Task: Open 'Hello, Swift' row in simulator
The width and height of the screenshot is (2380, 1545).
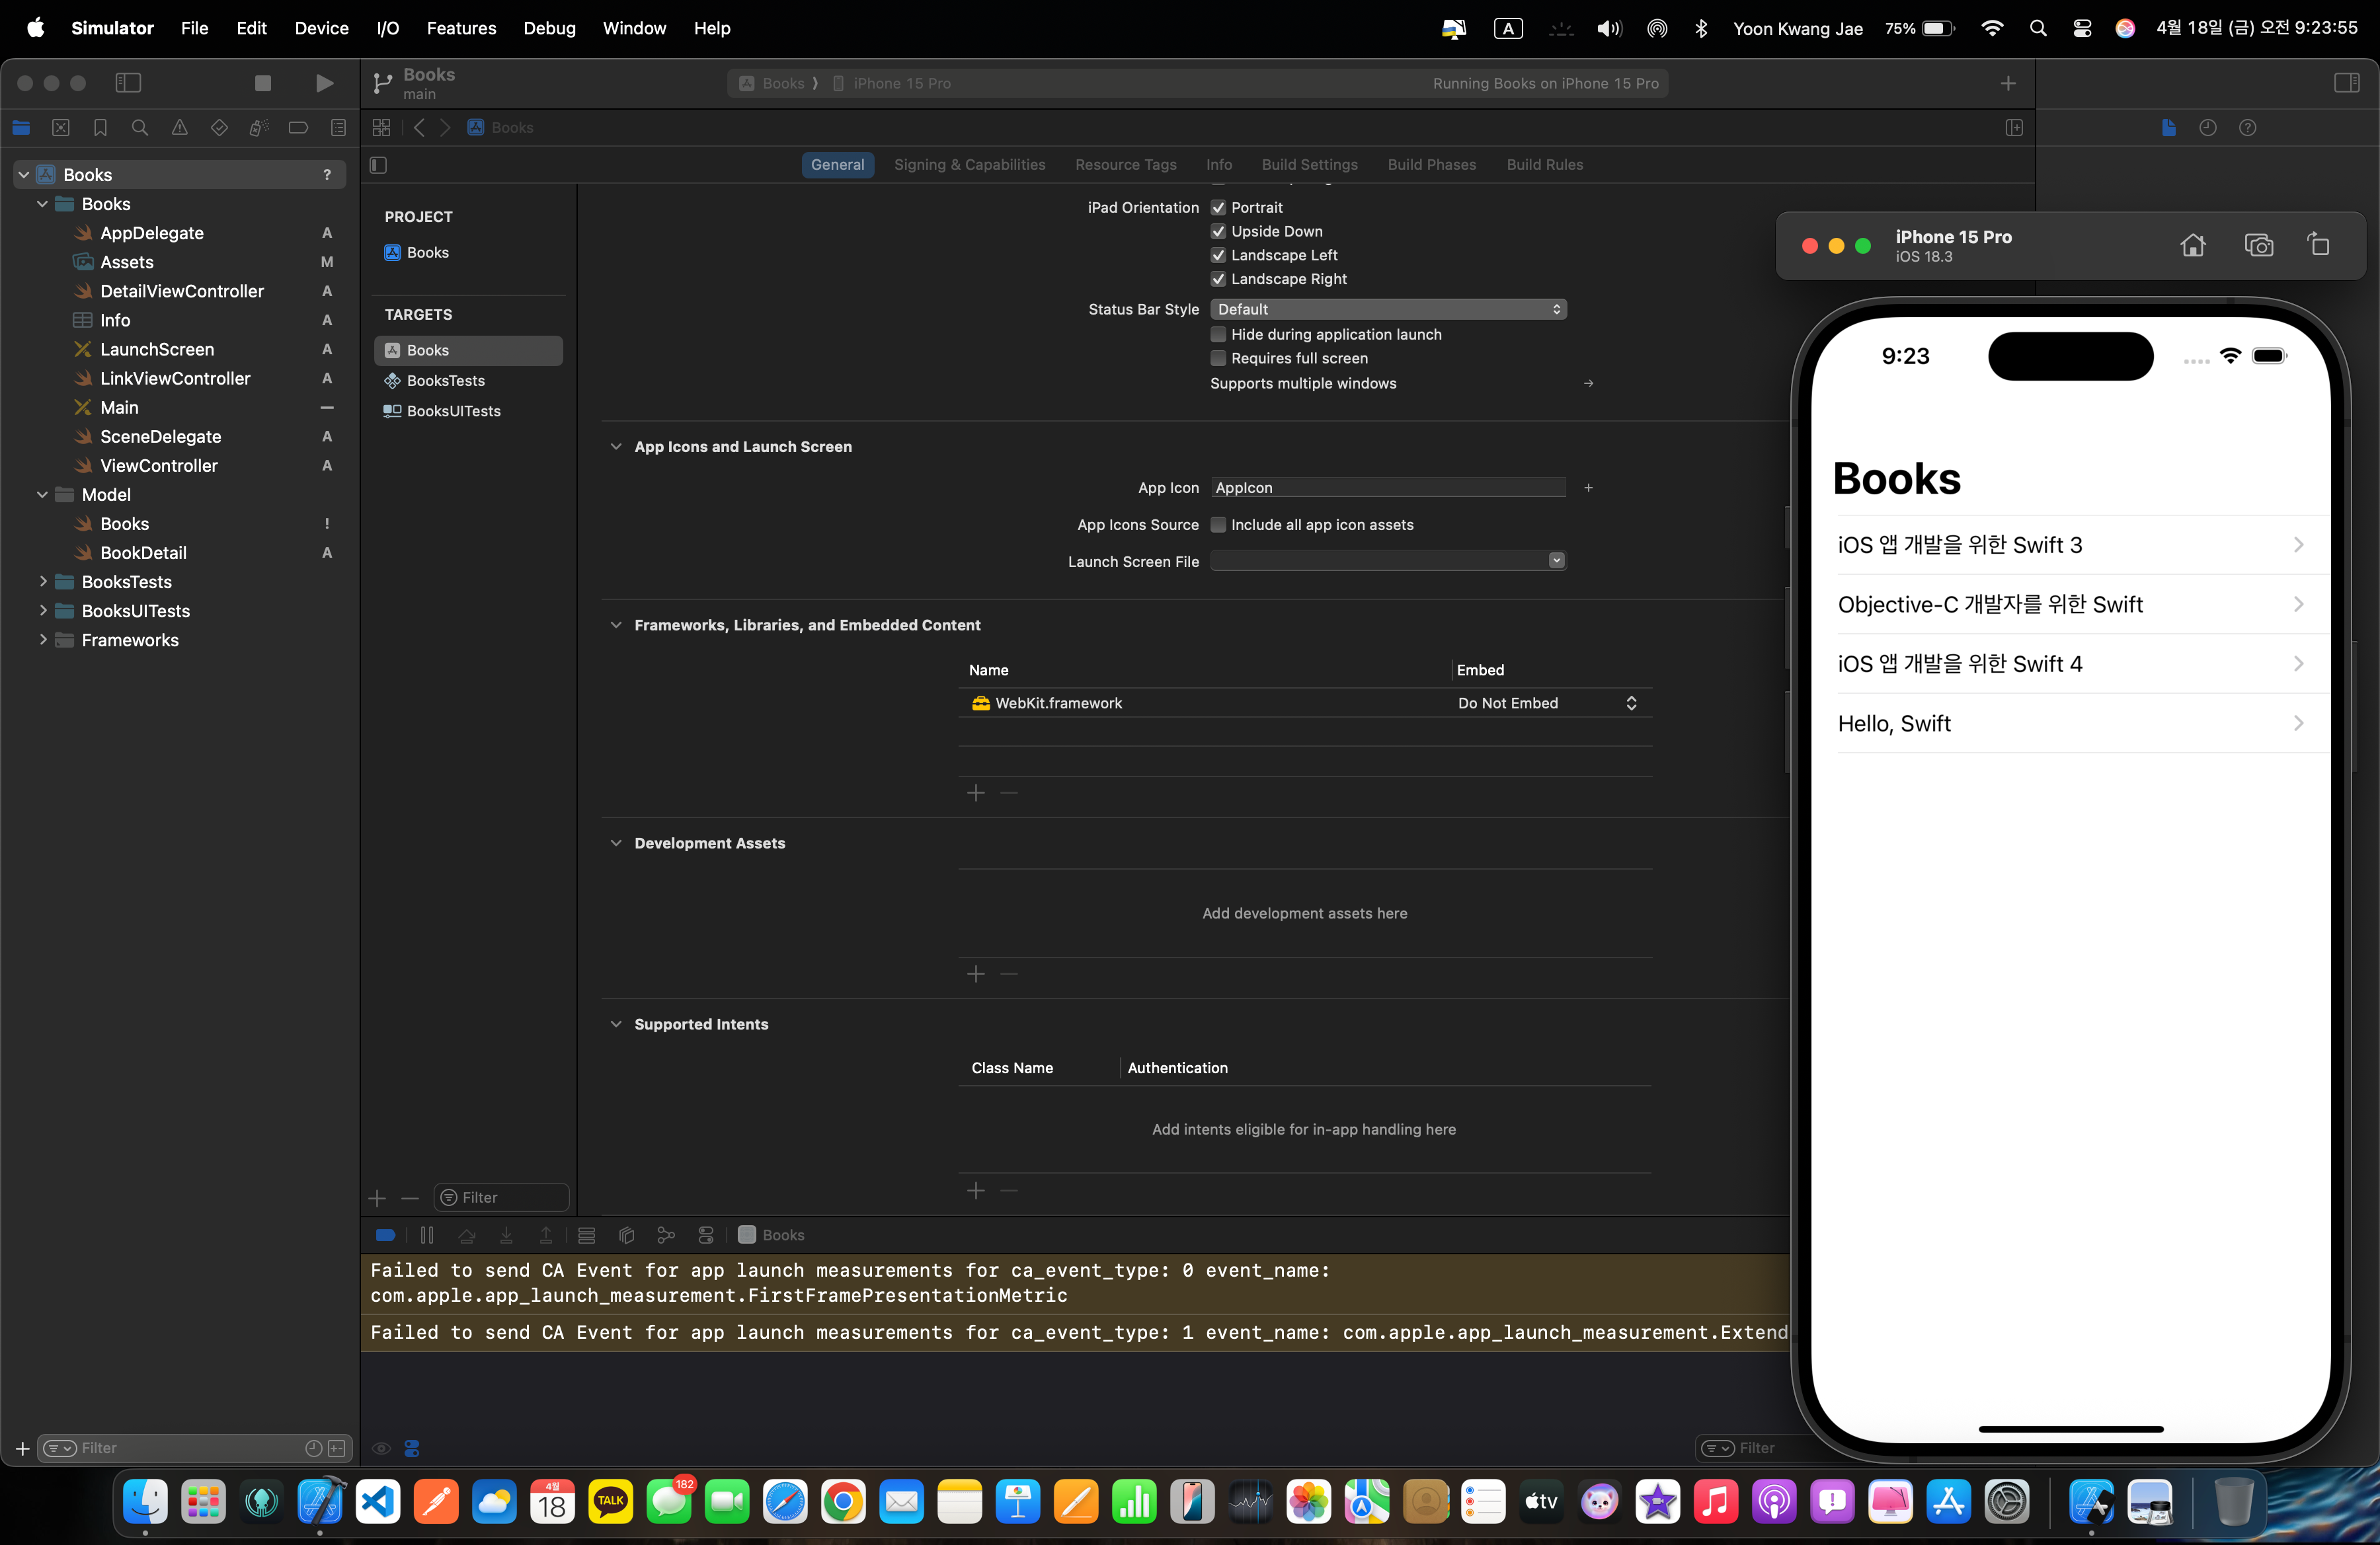Action: pyautogui.click(x=2072, y=724)
